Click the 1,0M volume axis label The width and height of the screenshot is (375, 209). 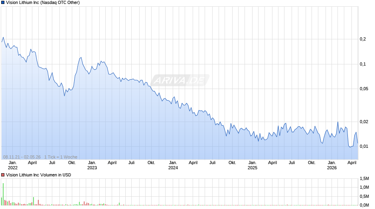pos(365,187)
